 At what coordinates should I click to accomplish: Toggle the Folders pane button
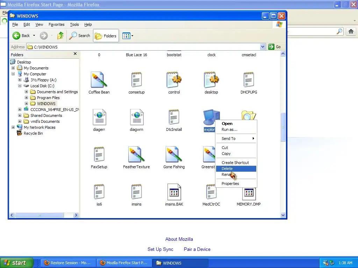[106, 36]
